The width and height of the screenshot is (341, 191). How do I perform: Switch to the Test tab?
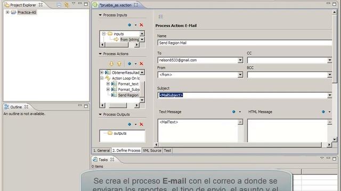click(x=167, y=151)
